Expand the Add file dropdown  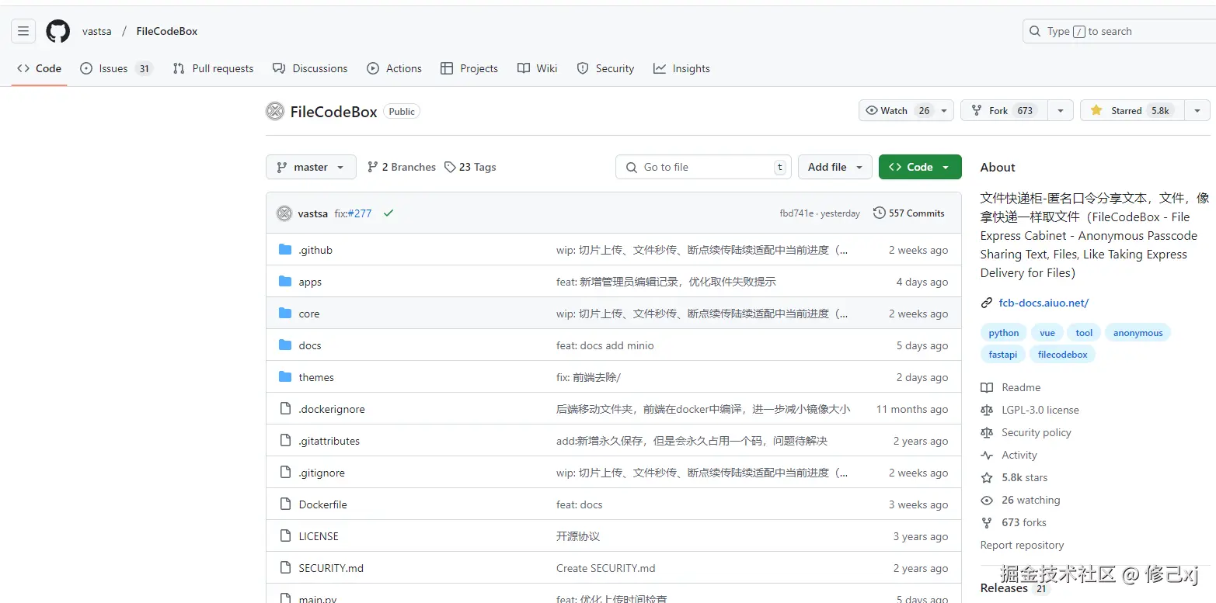click(834, 167)
